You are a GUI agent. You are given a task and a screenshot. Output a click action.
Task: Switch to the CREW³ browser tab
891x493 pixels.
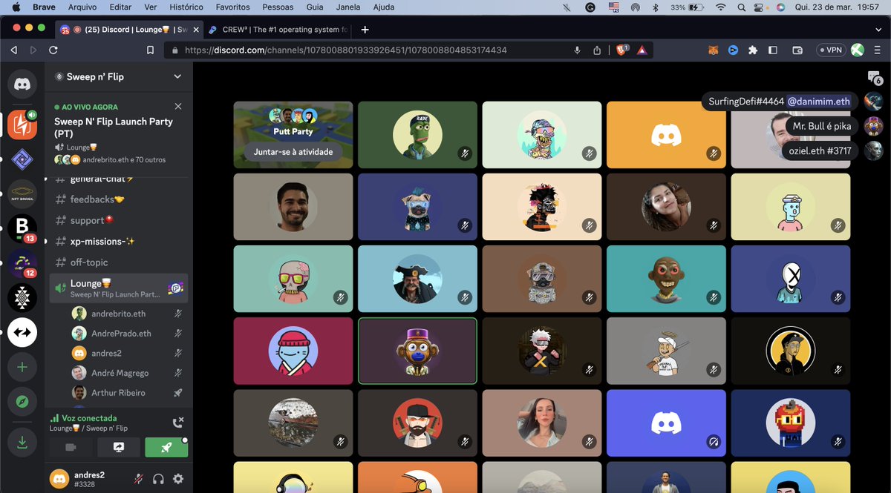[x=278, y=30]
